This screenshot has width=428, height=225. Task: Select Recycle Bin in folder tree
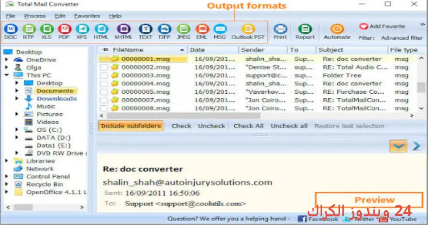44,184
